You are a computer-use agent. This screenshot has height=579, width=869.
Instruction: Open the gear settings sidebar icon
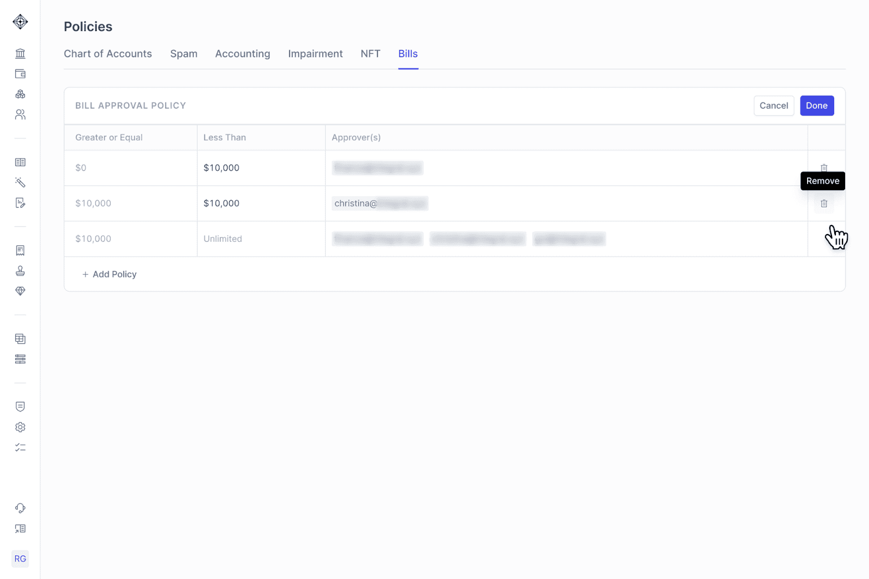click(x=20, y=427)
